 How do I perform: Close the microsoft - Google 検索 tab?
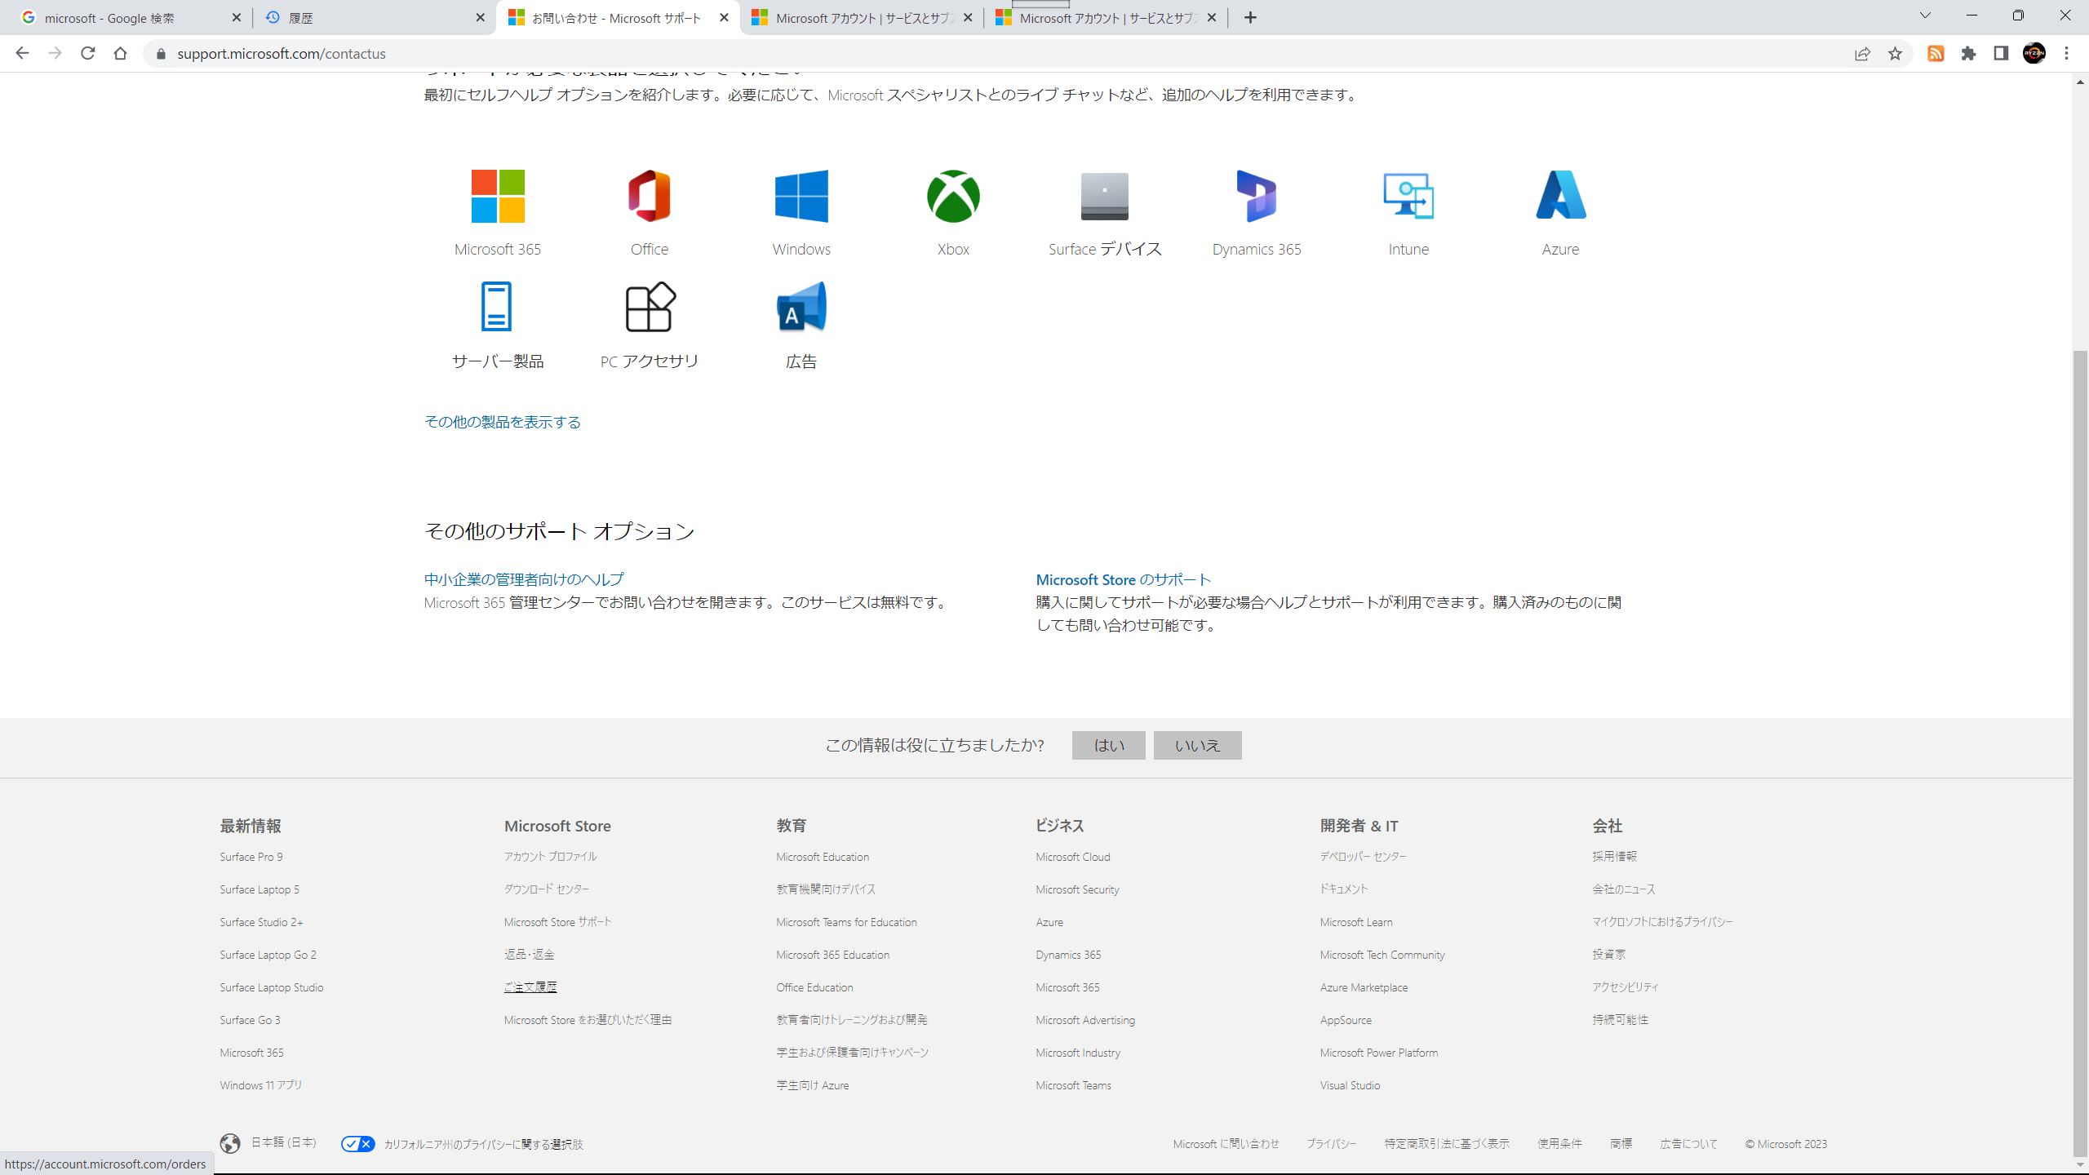click(x=237, y=17)
